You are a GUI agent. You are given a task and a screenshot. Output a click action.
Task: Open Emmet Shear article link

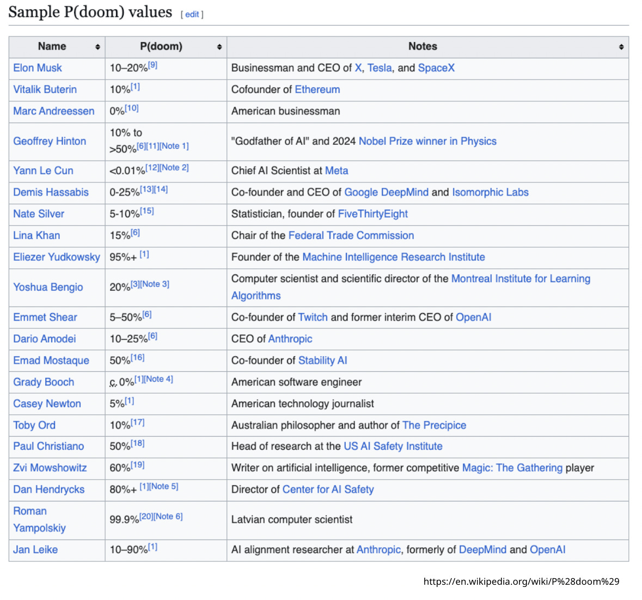45,317
